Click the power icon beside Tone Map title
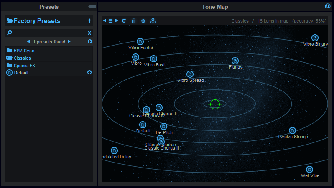334x188 pixels. pos(328,6)
